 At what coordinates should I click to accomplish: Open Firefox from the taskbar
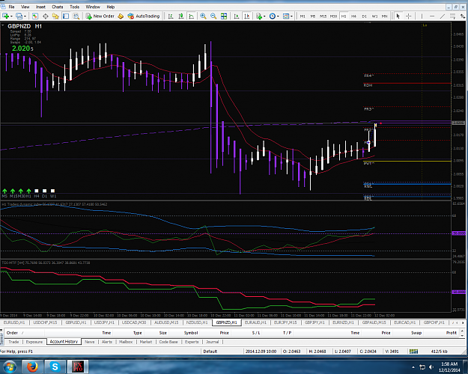tap(32, 367)
